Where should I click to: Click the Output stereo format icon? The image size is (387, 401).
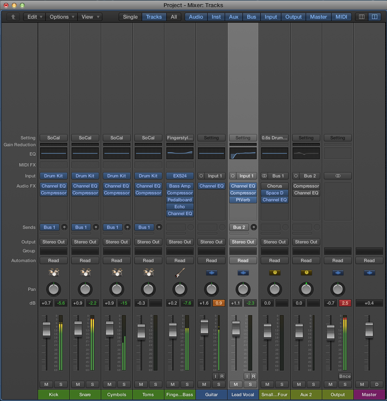338,176
